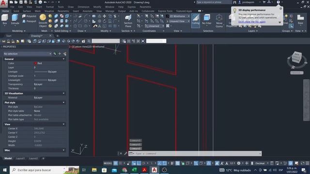
Task: Click the viewport label Custom View control
Action: pos(81,47)
